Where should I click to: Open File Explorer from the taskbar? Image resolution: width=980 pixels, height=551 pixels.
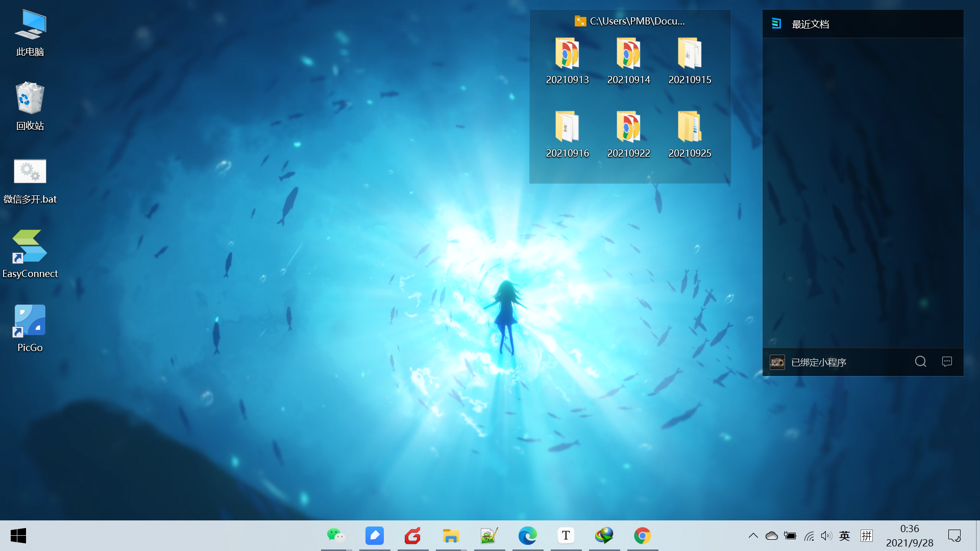click(451, 536)
